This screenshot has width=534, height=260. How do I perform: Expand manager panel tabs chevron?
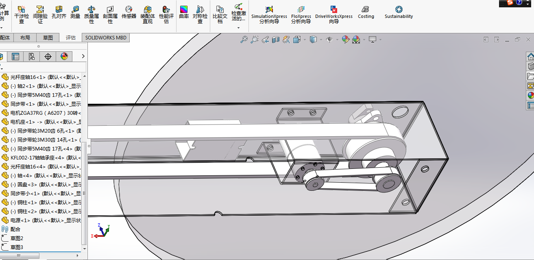[83, 56]
